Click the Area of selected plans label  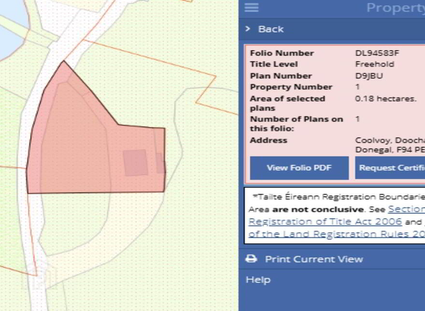[x=287, y=103]
